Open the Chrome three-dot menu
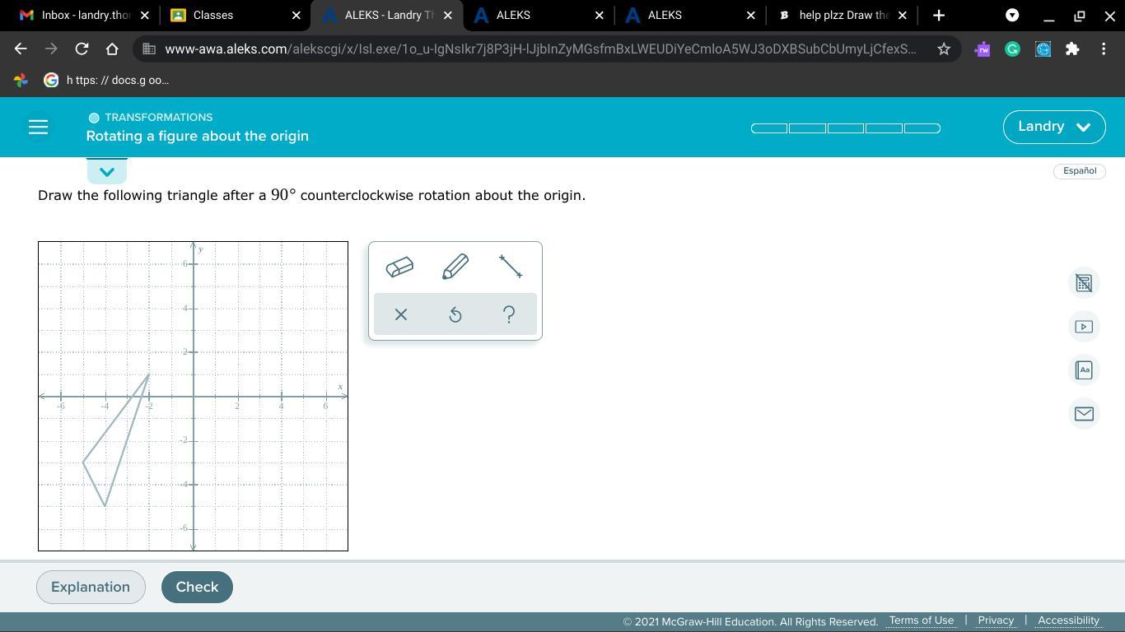Viewport: 1125px width, 632px height. point(1104,49)
